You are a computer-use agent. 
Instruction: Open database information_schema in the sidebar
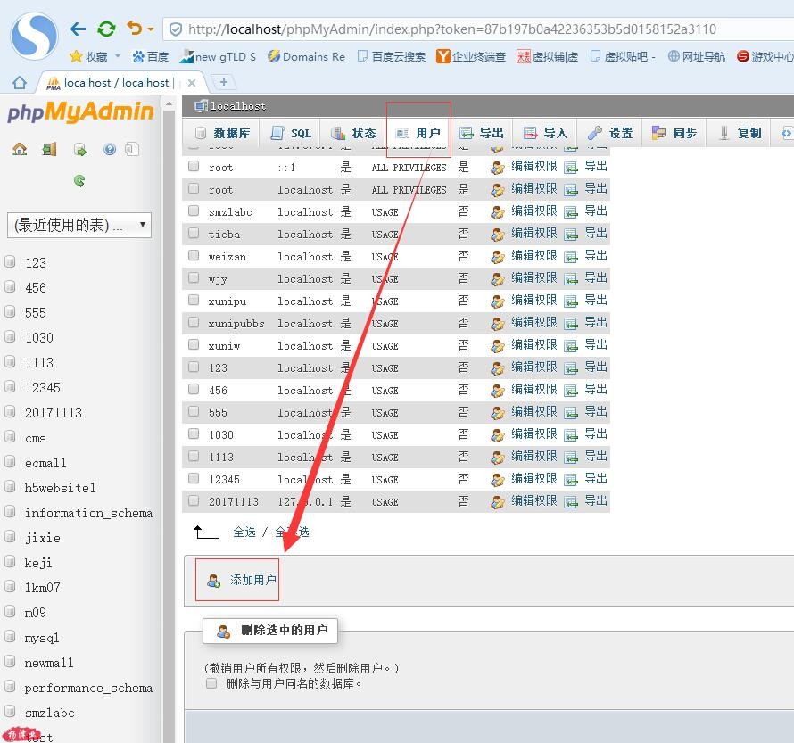88,513
